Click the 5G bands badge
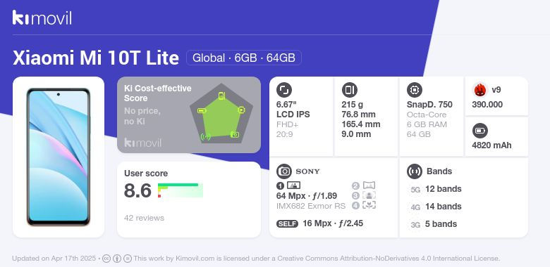 tap(415, 190)
